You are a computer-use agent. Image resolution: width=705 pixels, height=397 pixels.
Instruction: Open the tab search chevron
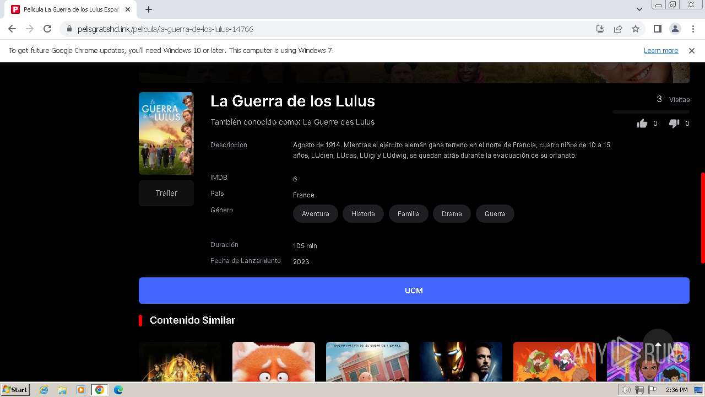click(x=639, y=9)
